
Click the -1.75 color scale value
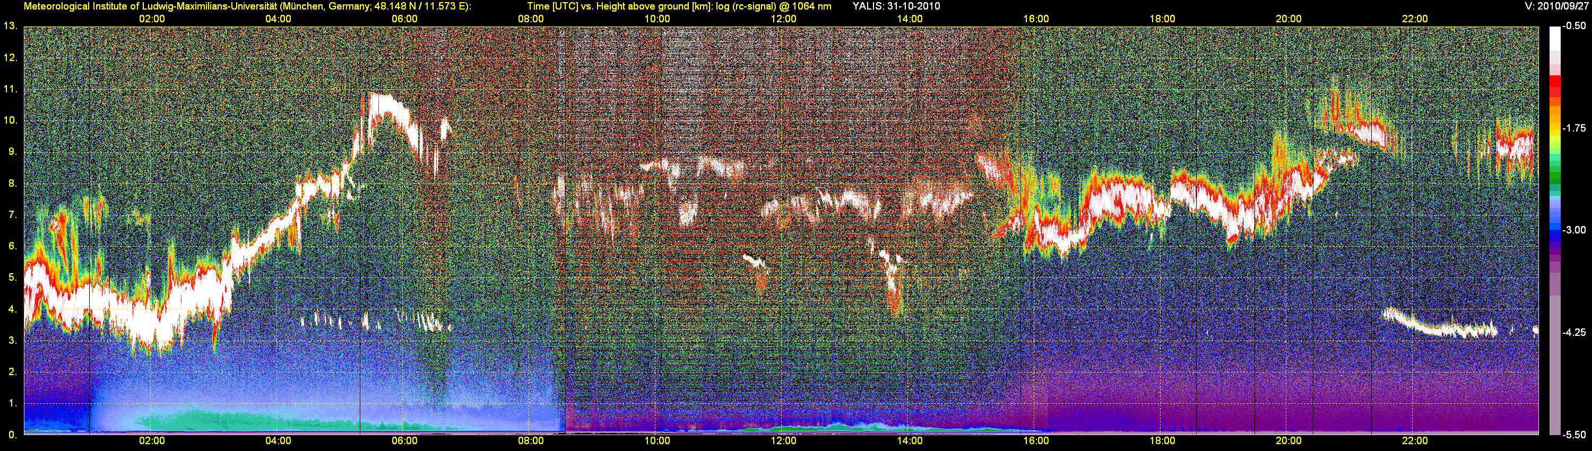click(1574, 128)
